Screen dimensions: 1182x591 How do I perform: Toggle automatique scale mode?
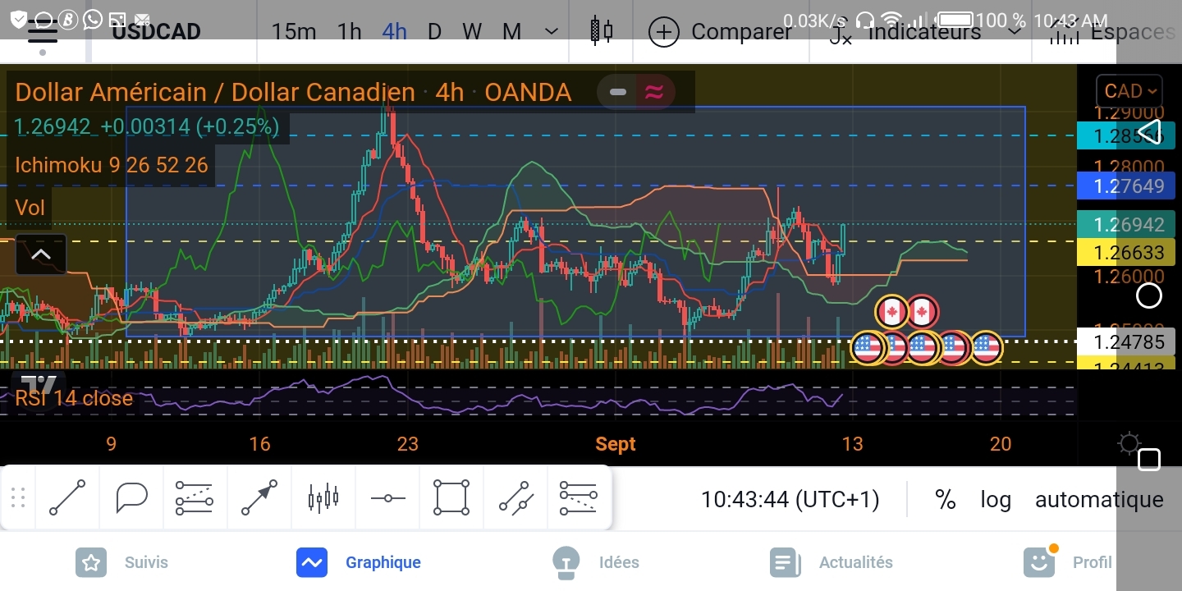[1099, 499]
